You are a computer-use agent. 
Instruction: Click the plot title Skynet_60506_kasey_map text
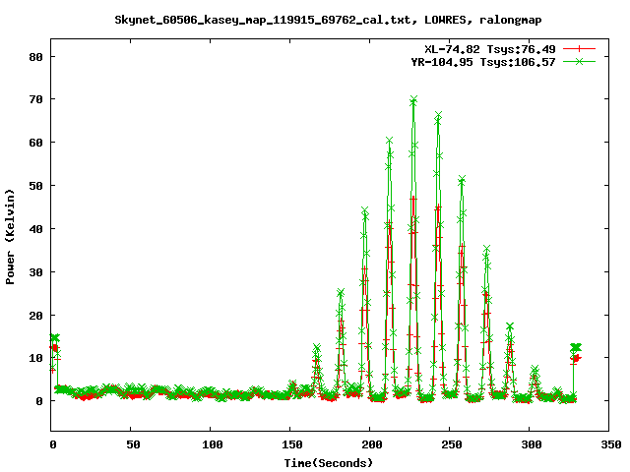pos(328,20)
